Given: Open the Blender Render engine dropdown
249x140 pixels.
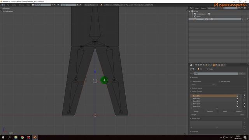Looking at the screenshot, I should tap(91, 5).
